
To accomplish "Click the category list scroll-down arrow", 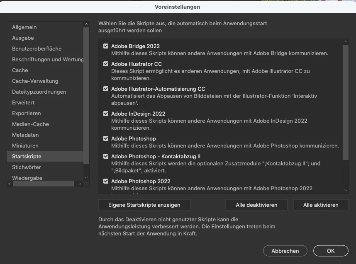I will click(x=86, y=177).
